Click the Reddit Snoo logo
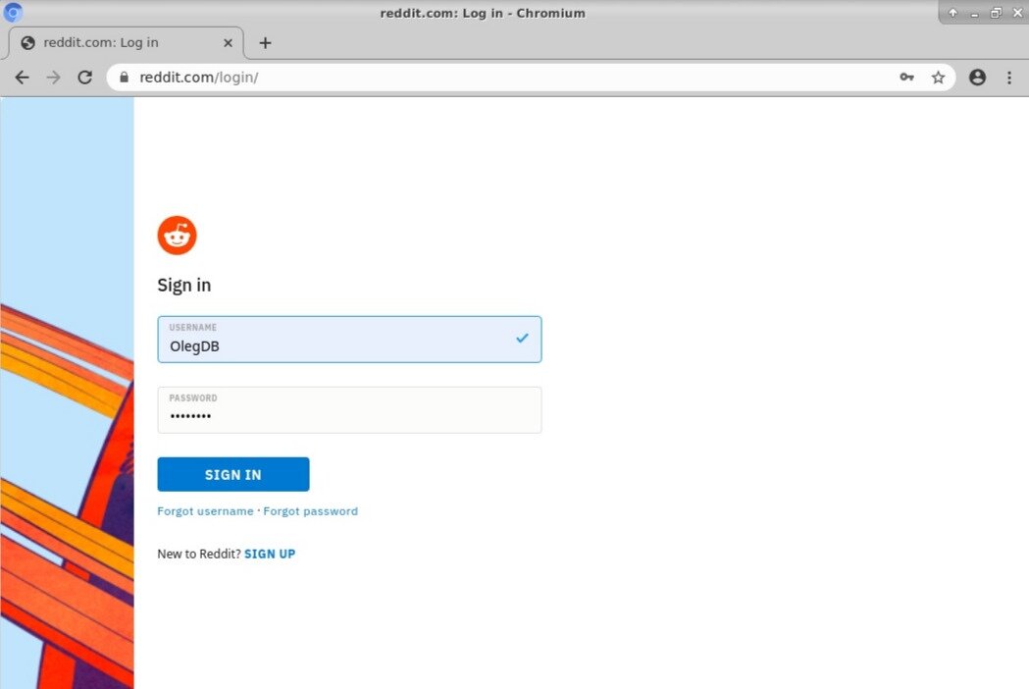Image resolution: width=1029 pixels, height=689 pixels. (178, 236)
